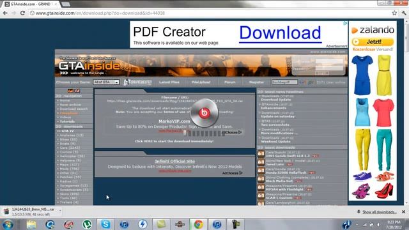
Task: Open 1993 Suzuki Swift GLX 1.3 download
Action: [288, 156]
